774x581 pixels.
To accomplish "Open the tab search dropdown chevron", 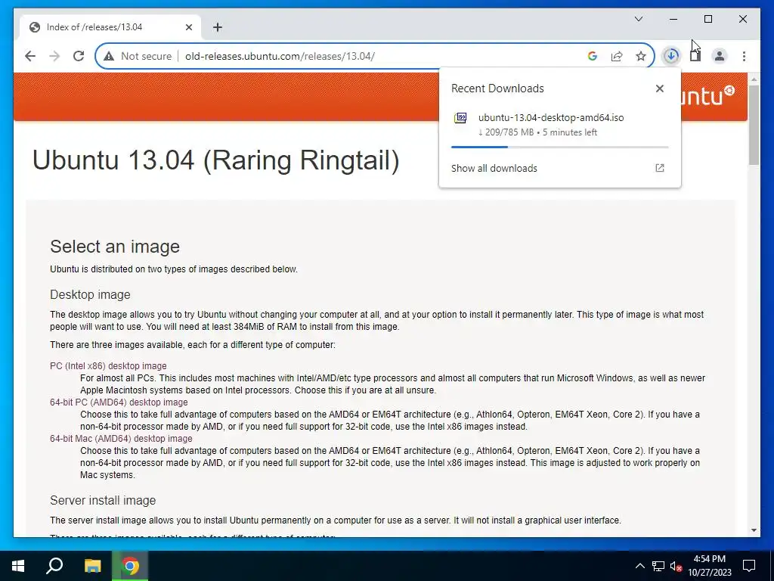I will point(638,19).
